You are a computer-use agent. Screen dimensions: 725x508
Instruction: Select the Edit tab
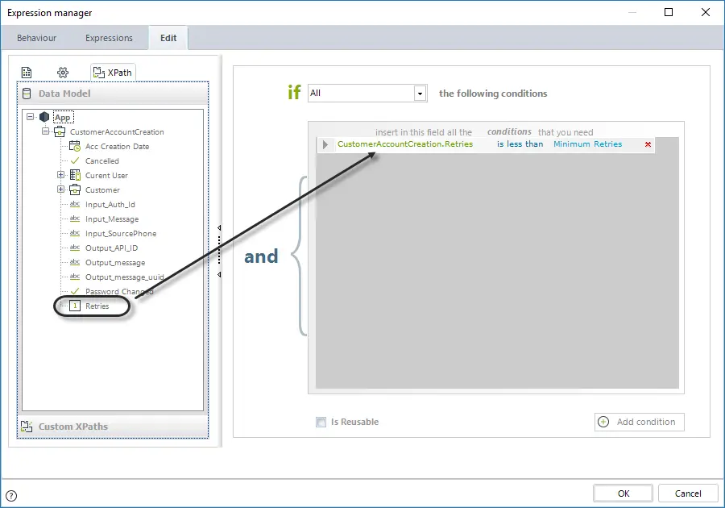[168, 38]
